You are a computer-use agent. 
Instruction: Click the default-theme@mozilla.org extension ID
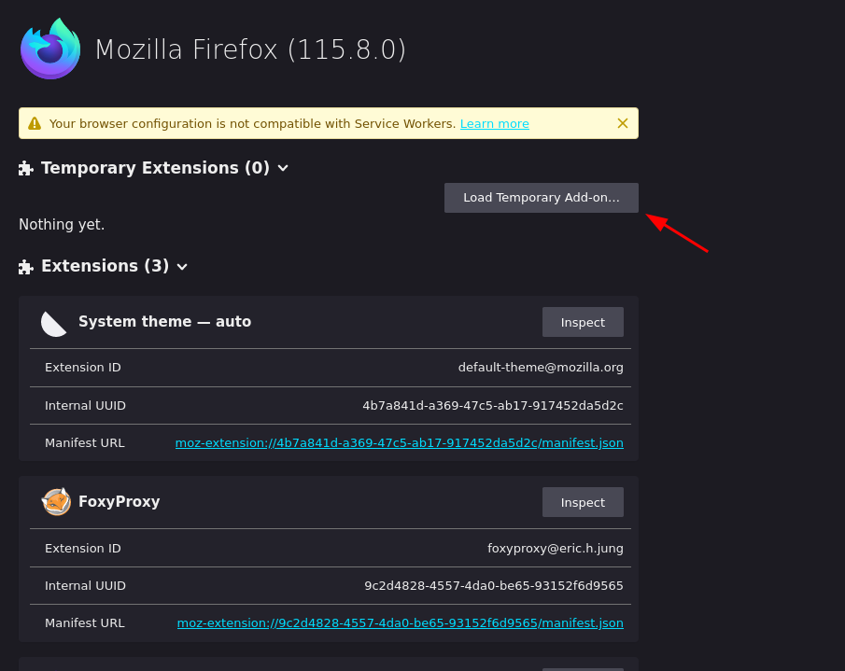coord(541,368)
